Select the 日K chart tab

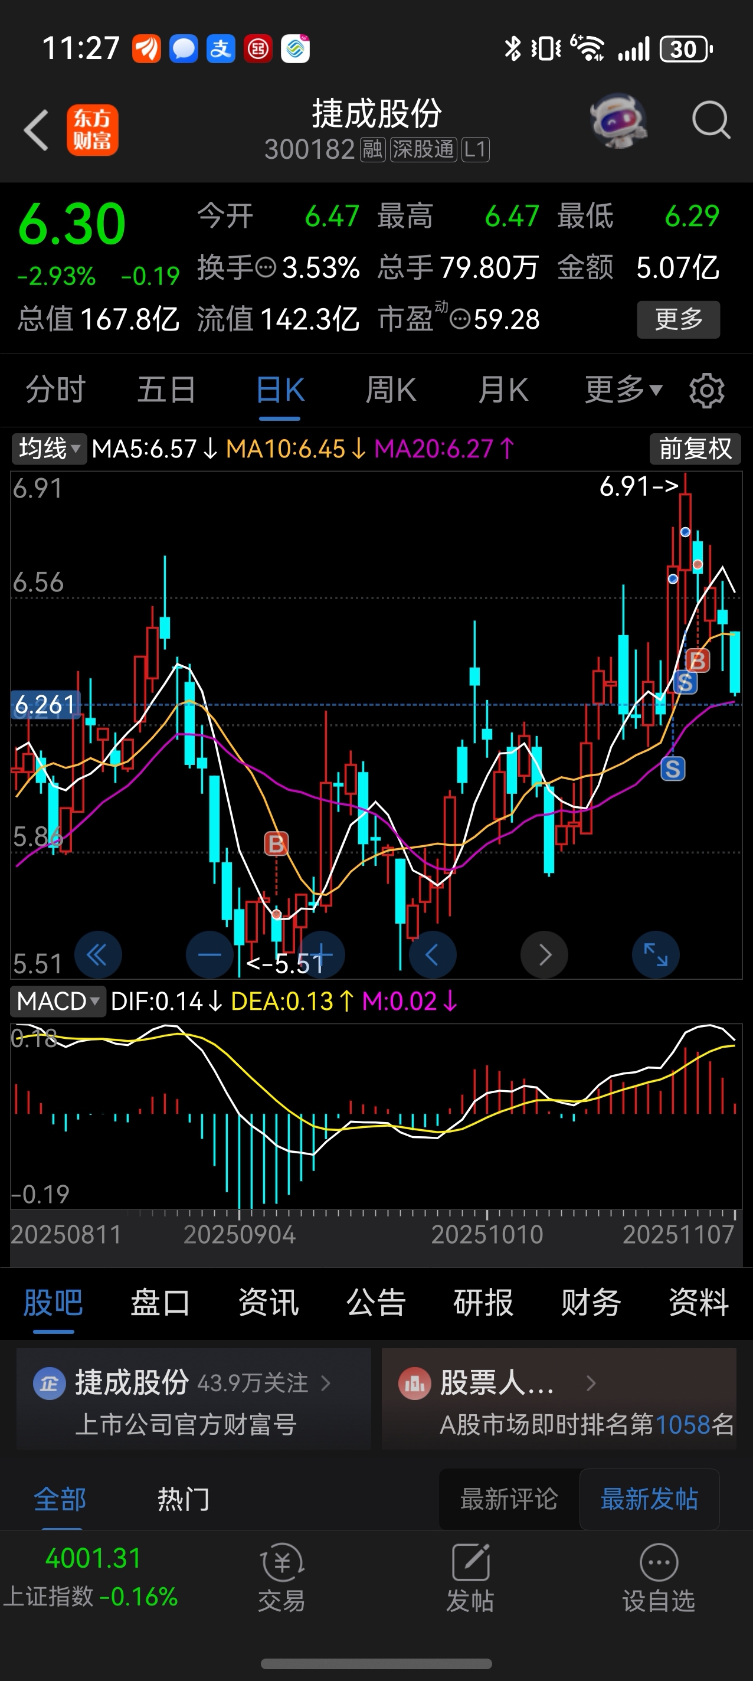[280, 390]
